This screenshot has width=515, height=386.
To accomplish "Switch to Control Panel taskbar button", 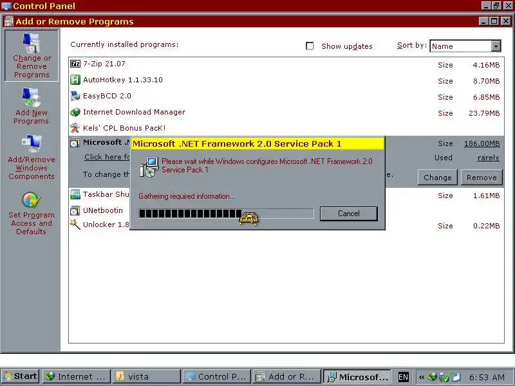I will point(217,376).
